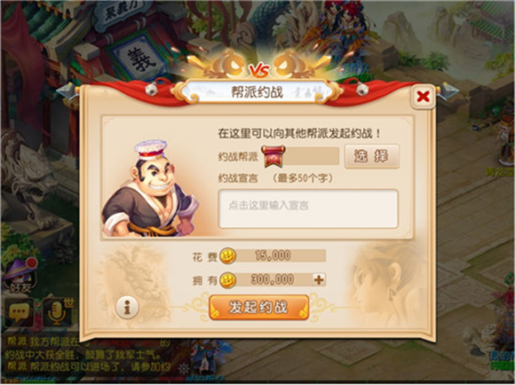Focus the 点击这里输入宣言 declaration box
The width and height of the screenshot is (515, 385).
308,208
